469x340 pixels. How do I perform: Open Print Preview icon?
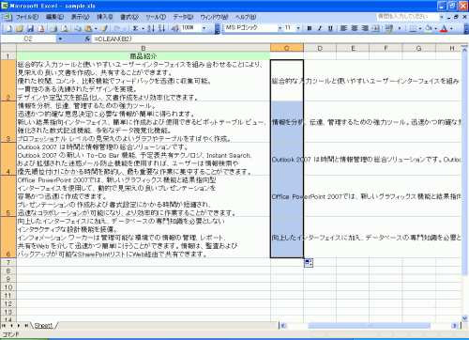click(65, 29)
